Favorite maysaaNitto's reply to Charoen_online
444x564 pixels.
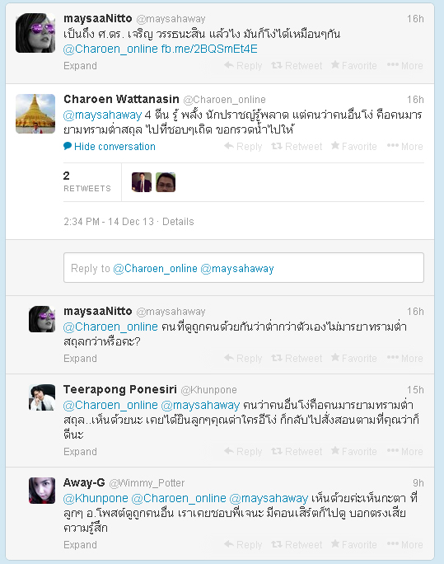354,358
